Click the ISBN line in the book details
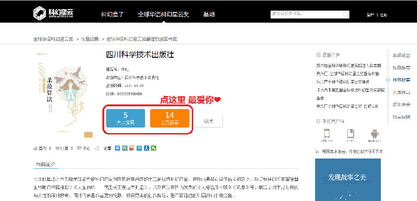The image size is (417, 201). click(x=124, y=94)
